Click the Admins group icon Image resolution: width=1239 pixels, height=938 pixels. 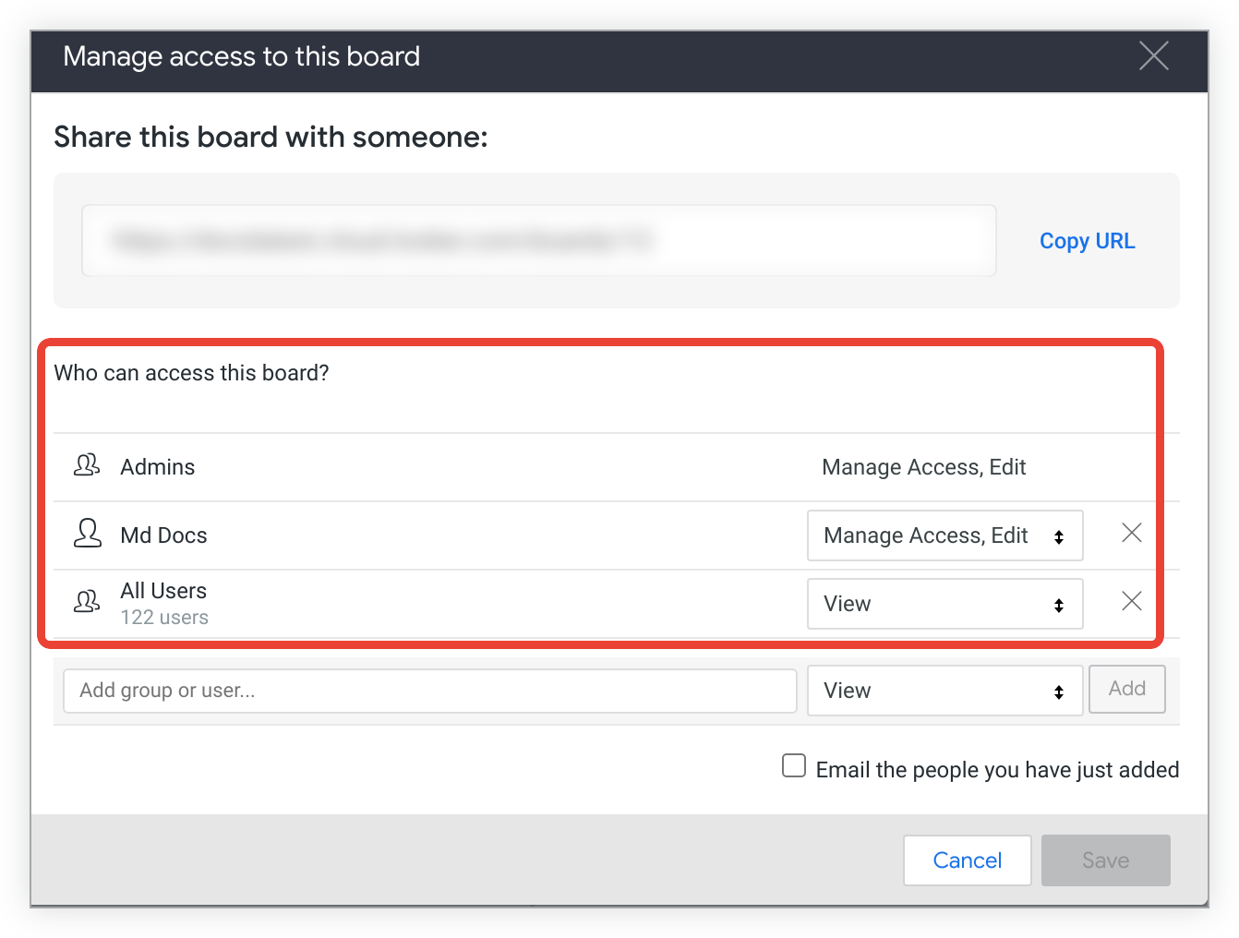coord(87,465)
